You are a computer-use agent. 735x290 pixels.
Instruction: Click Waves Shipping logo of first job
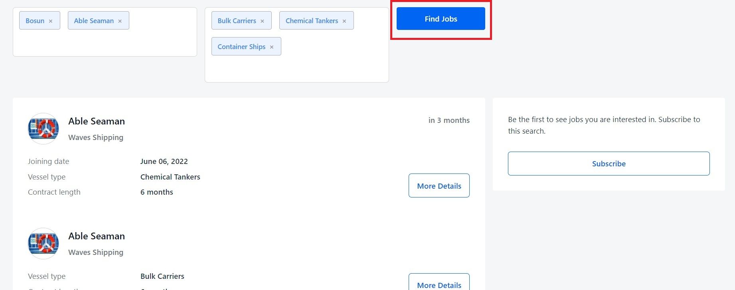pos(43,128)
